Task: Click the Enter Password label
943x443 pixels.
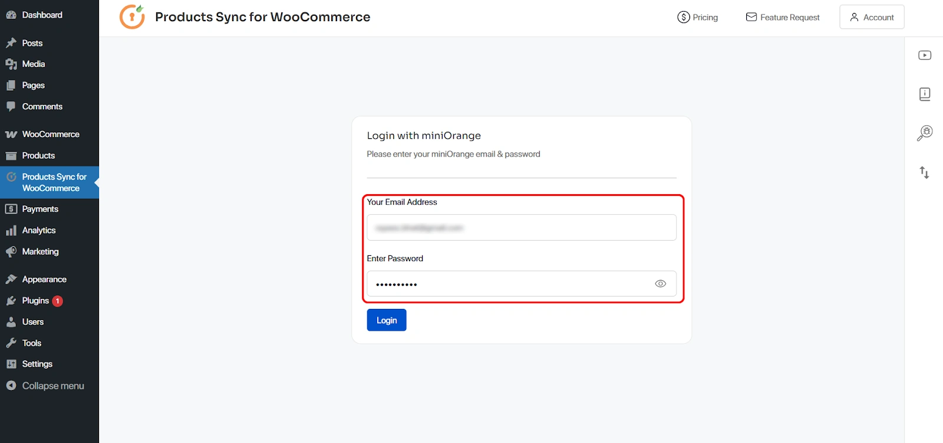Action: (395, 258)
